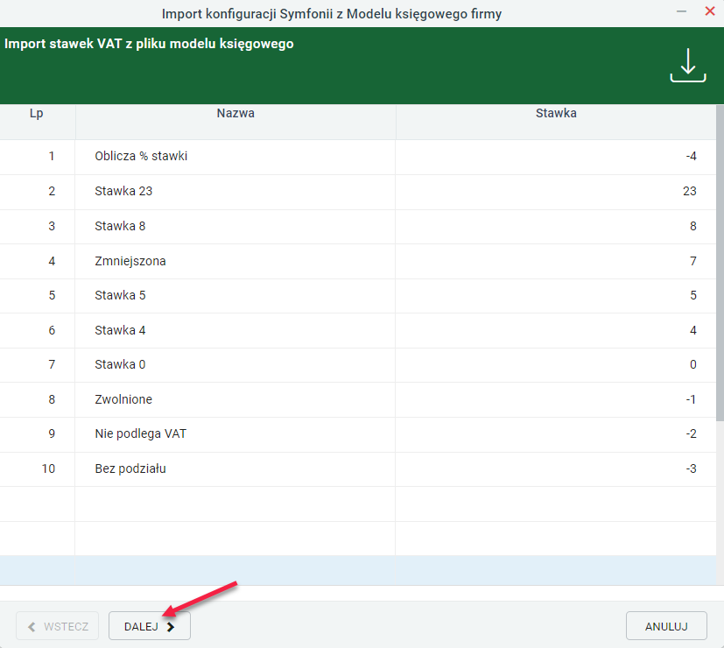Select the 'Stawka 0' name cell
The image size is (724, 648).
tap(235, 365)
